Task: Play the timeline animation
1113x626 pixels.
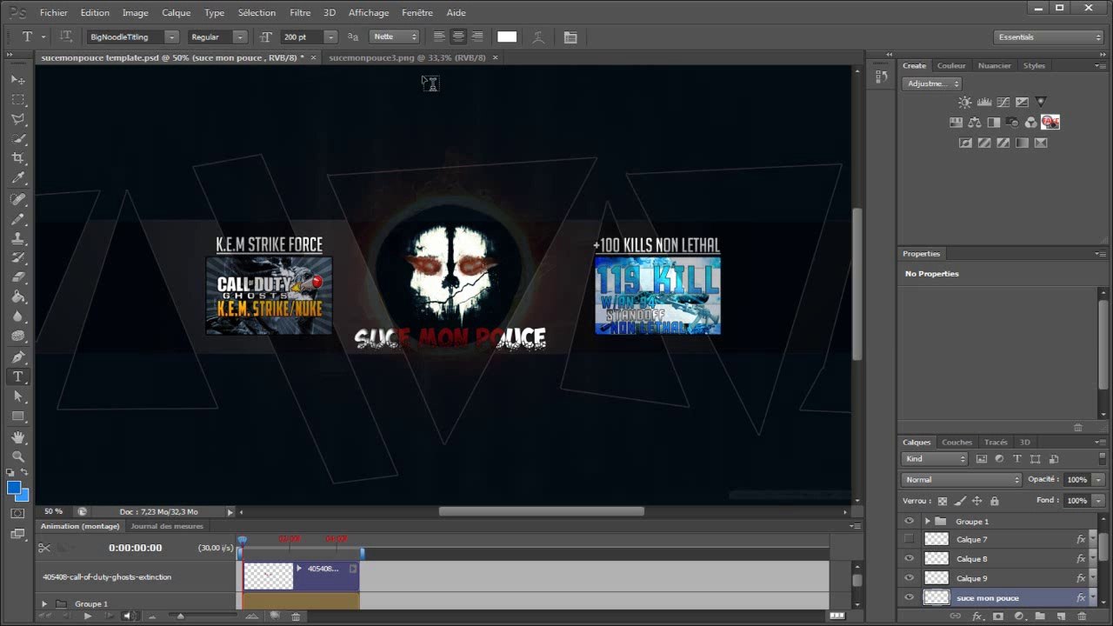Action: (87, 616)
